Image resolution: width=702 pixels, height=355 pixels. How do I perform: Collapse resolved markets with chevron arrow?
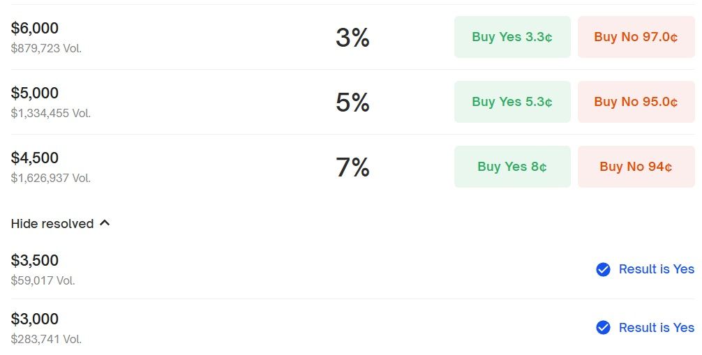[x=105, y=223]
